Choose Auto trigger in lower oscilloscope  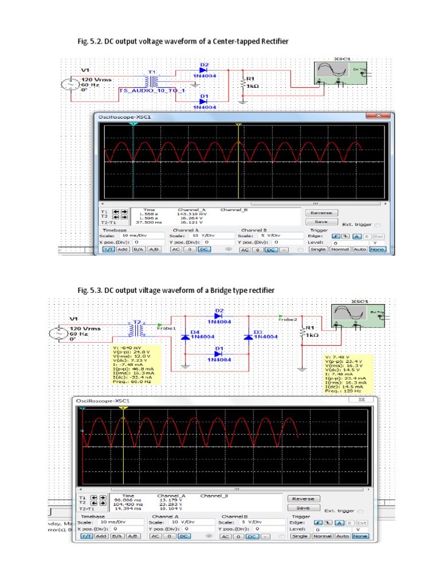click(x=342, y=536)
